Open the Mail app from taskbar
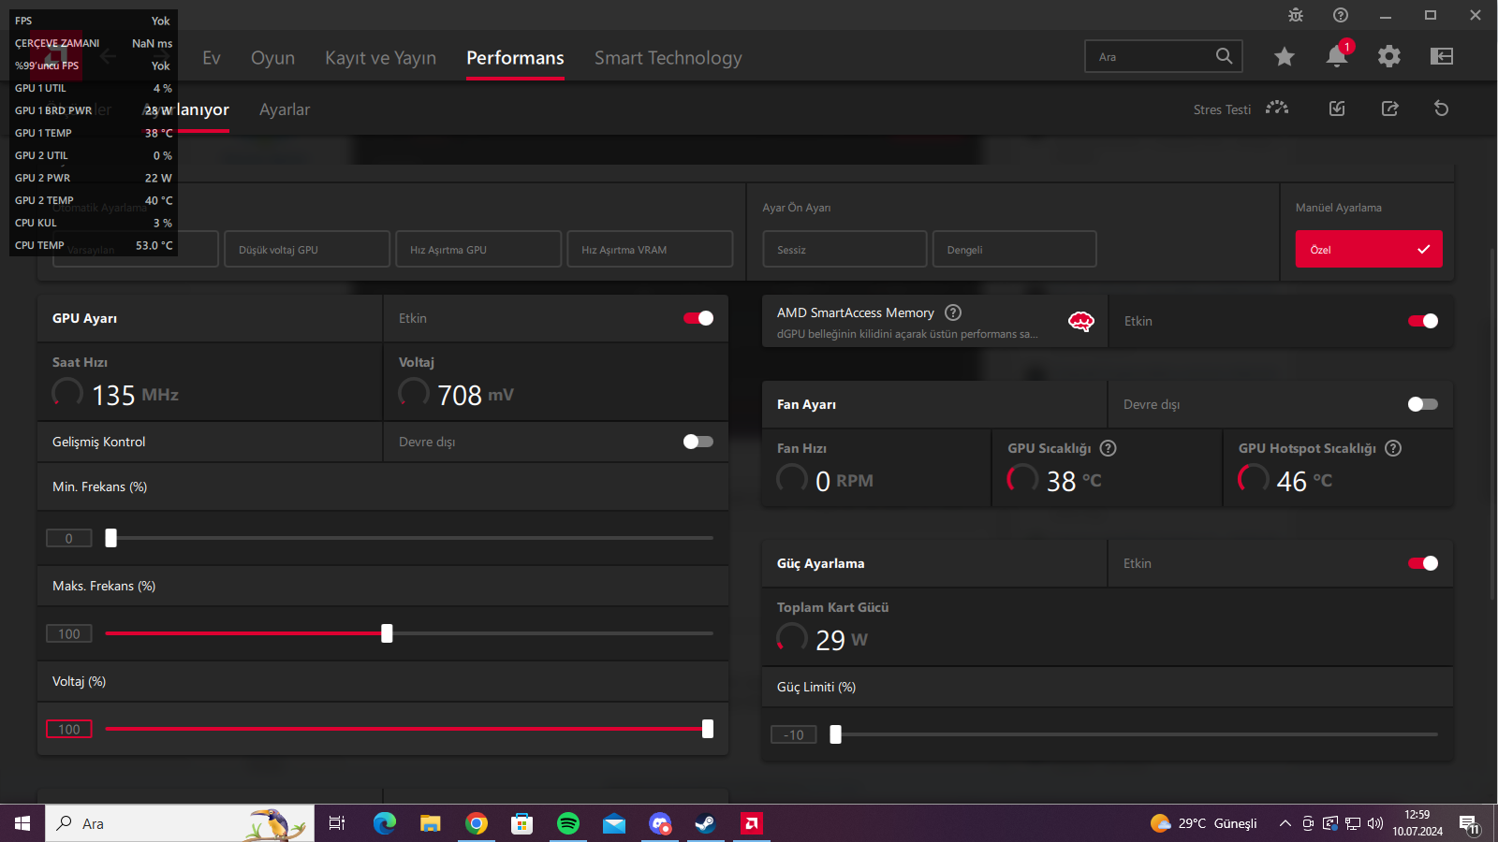The width and height of the screenshot is (1498, 842). 614,823
